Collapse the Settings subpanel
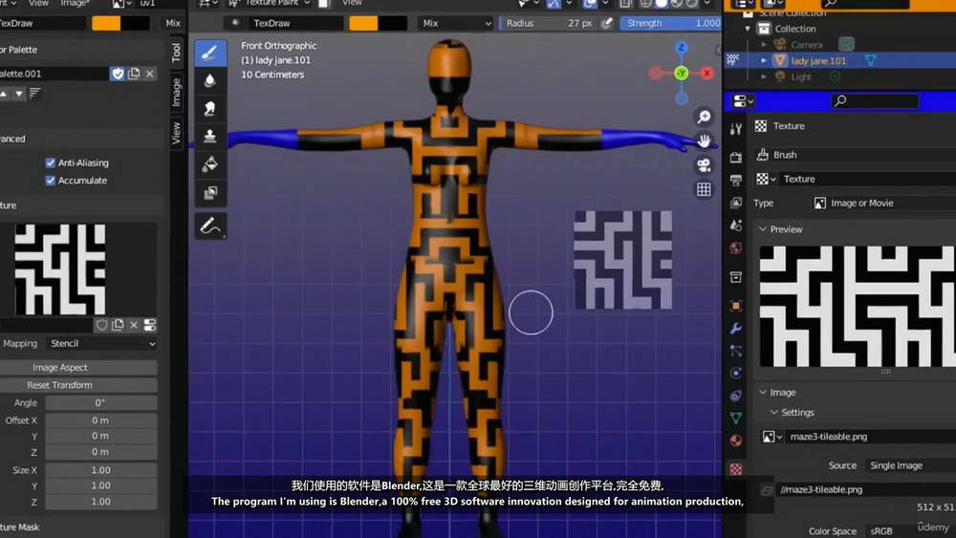 click(x=773, y=413)
